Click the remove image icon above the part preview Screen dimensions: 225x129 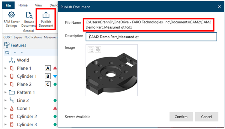[98, 49]
